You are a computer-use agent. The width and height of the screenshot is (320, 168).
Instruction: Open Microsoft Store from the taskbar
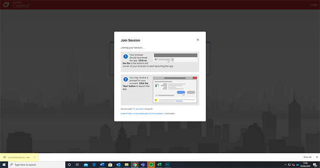110,165
